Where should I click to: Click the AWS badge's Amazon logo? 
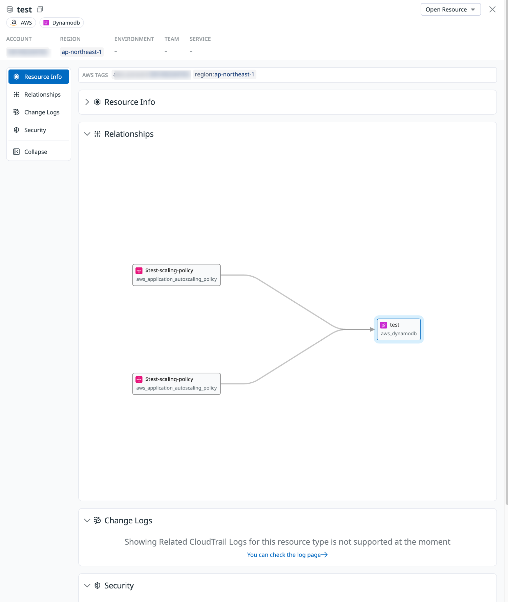pos(14,23)
